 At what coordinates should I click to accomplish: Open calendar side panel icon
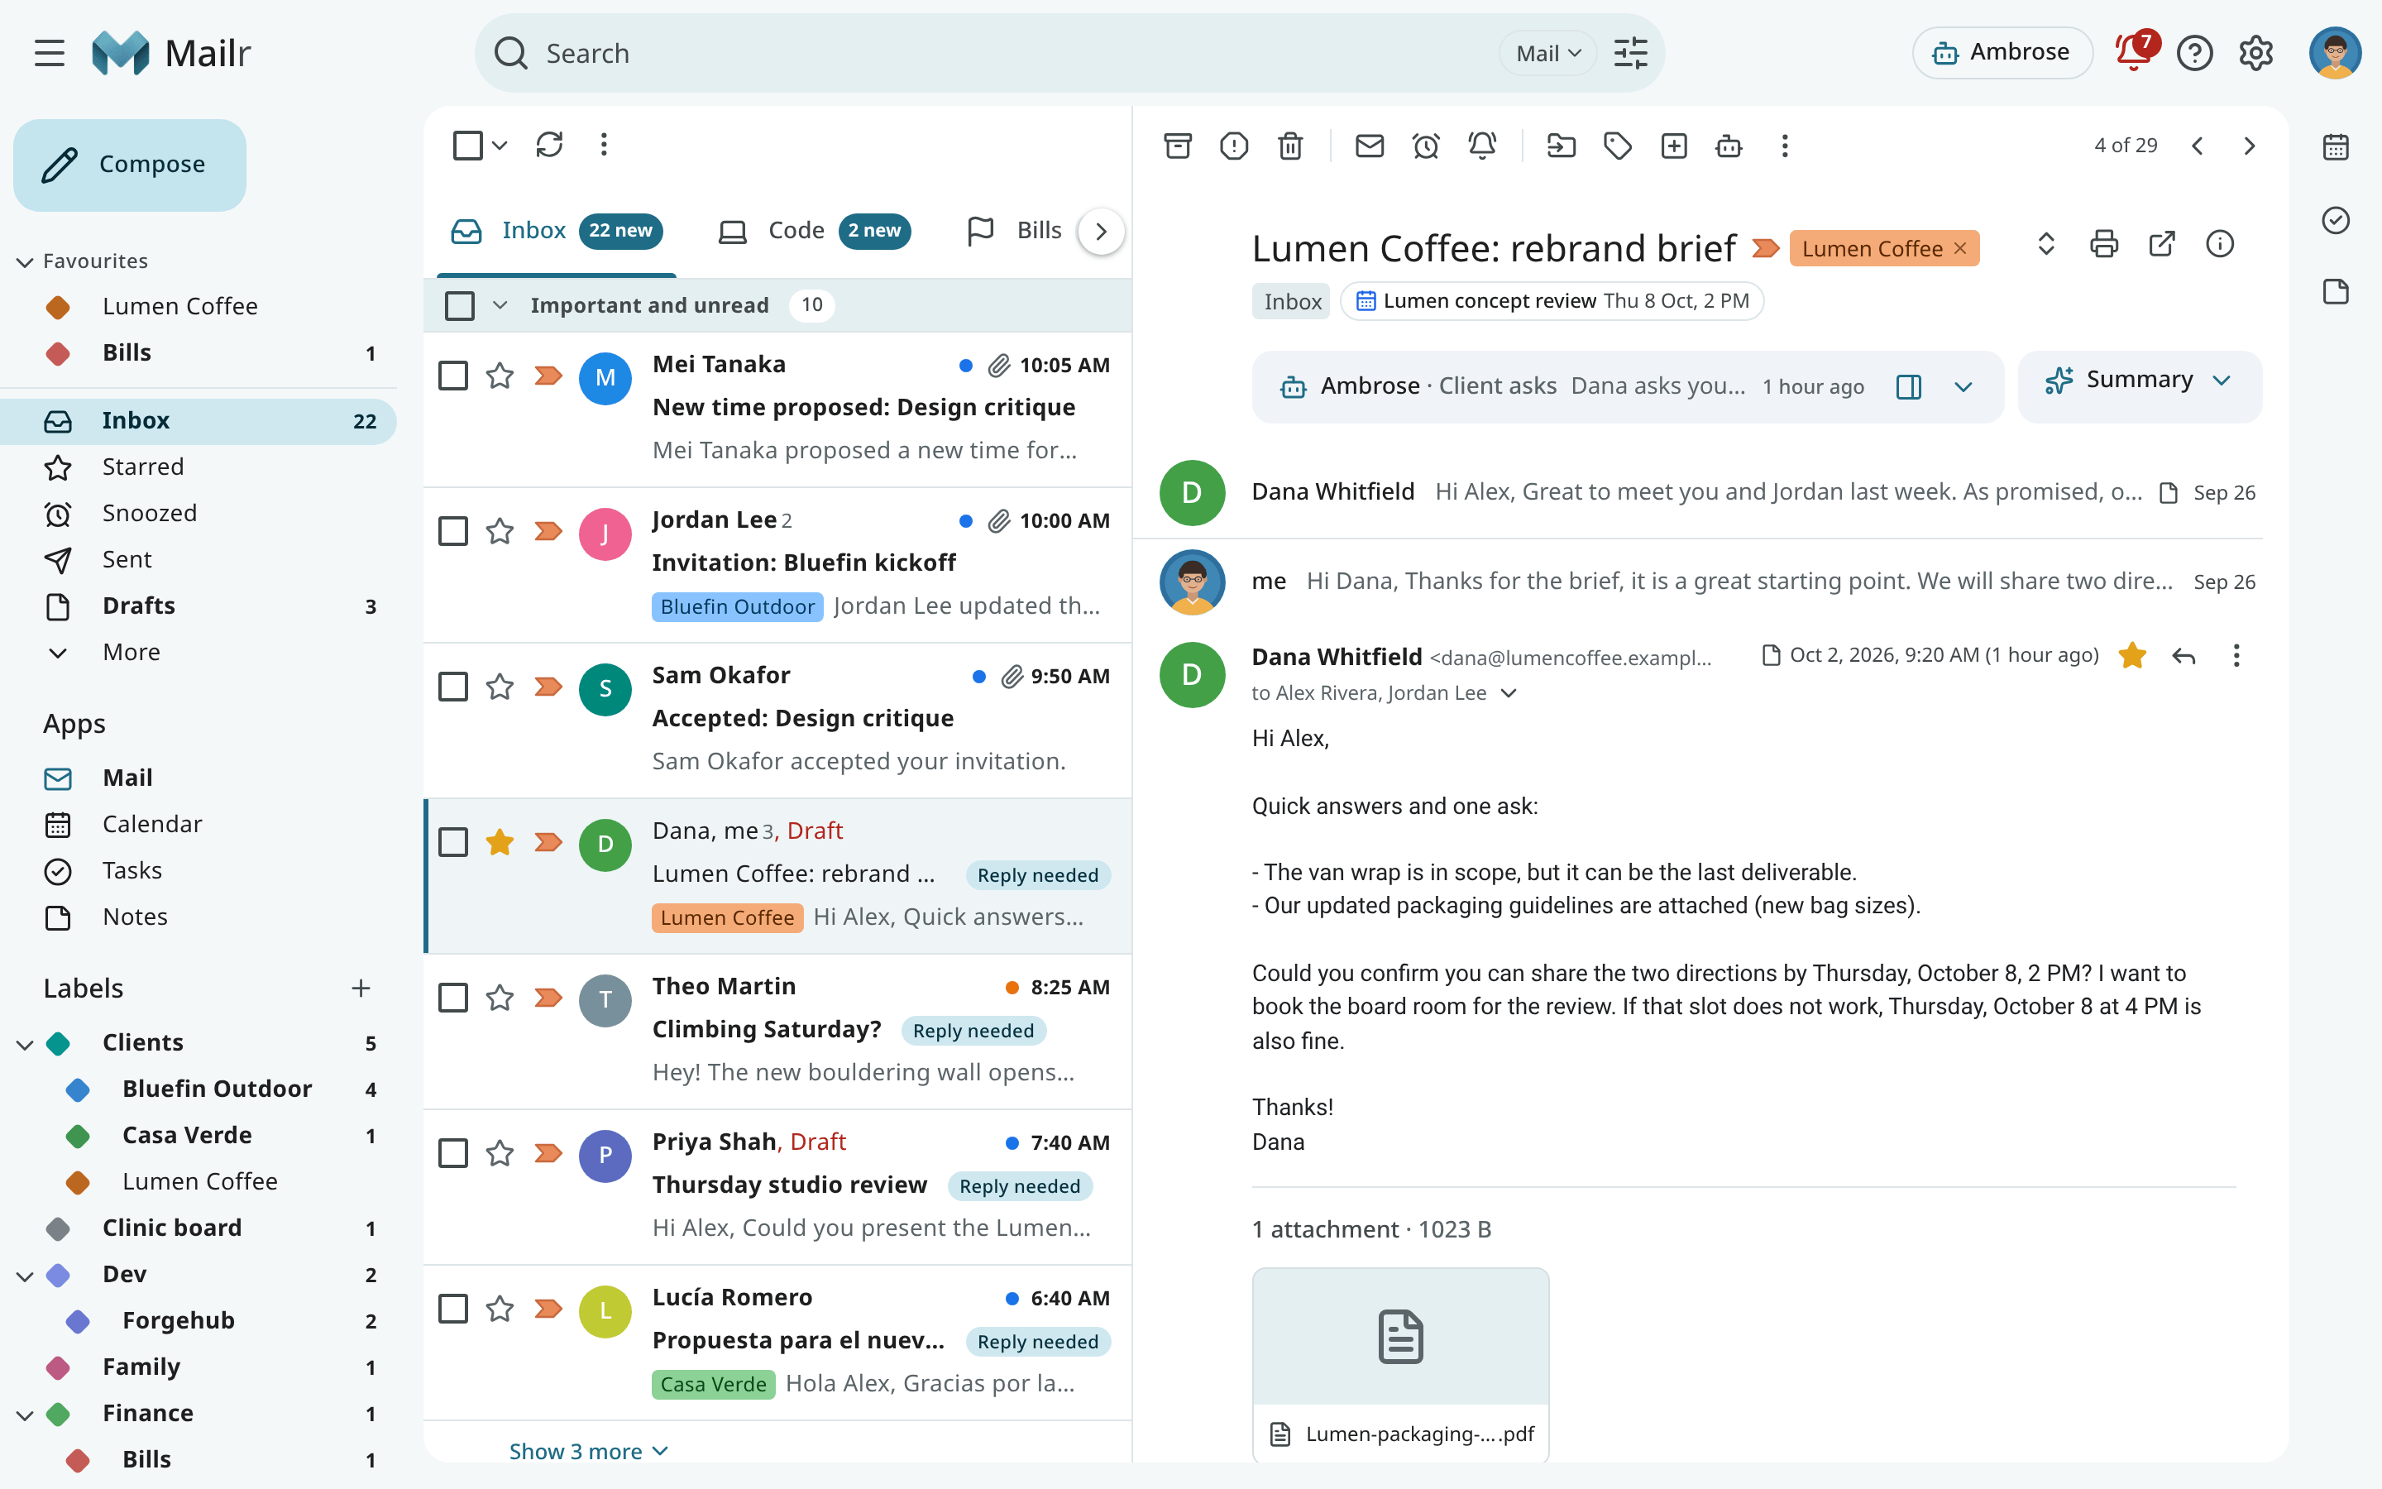pyautogui.click(x=2336, y=146)
